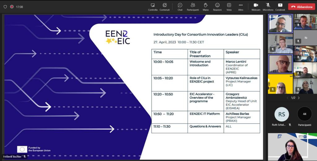The image size is (317, 161).
Task: Open the Controlla control menu
Action: 153,7
